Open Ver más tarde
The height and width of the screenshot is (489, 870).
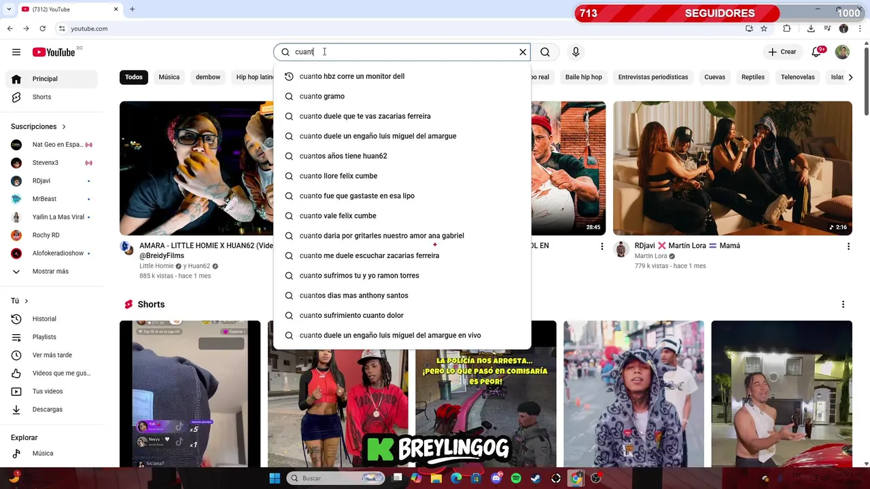52,355
